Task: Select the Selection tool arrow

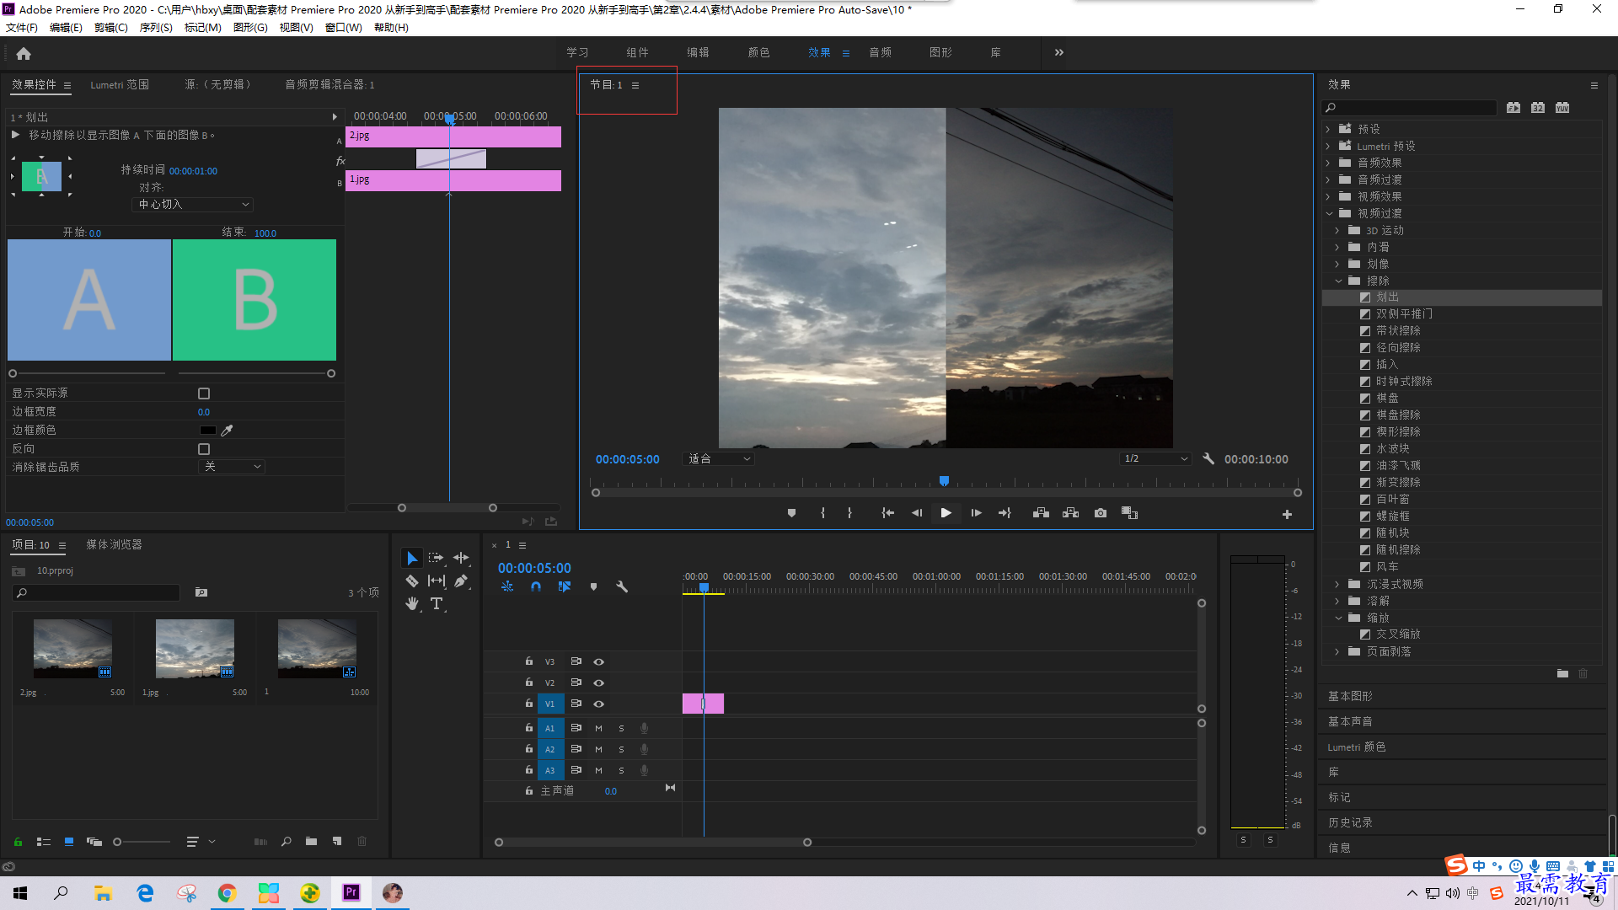Action: [411, 558]
